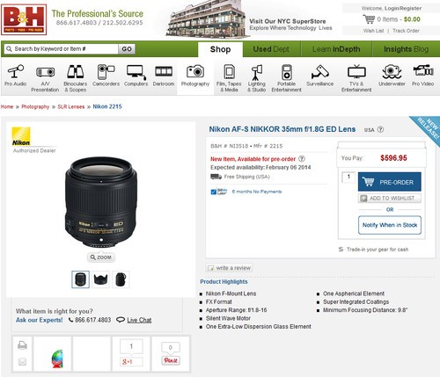Open the Photography category
Viewport: 440px width, 377px height.
[x=195, y=76]
